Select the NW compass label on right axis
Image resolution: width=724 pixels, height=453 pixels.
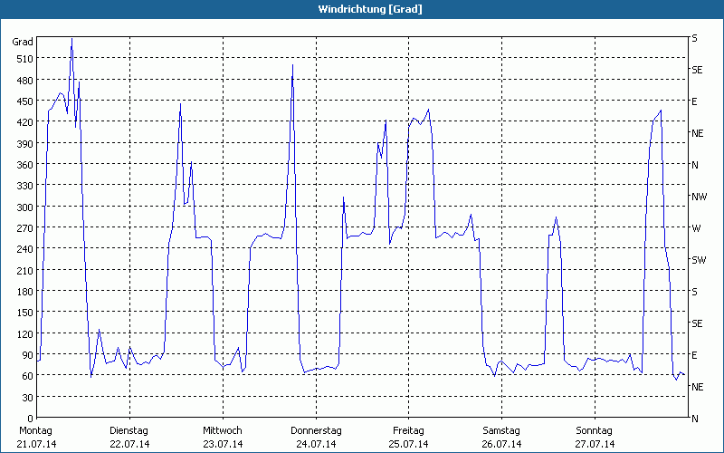pos(699,197)
